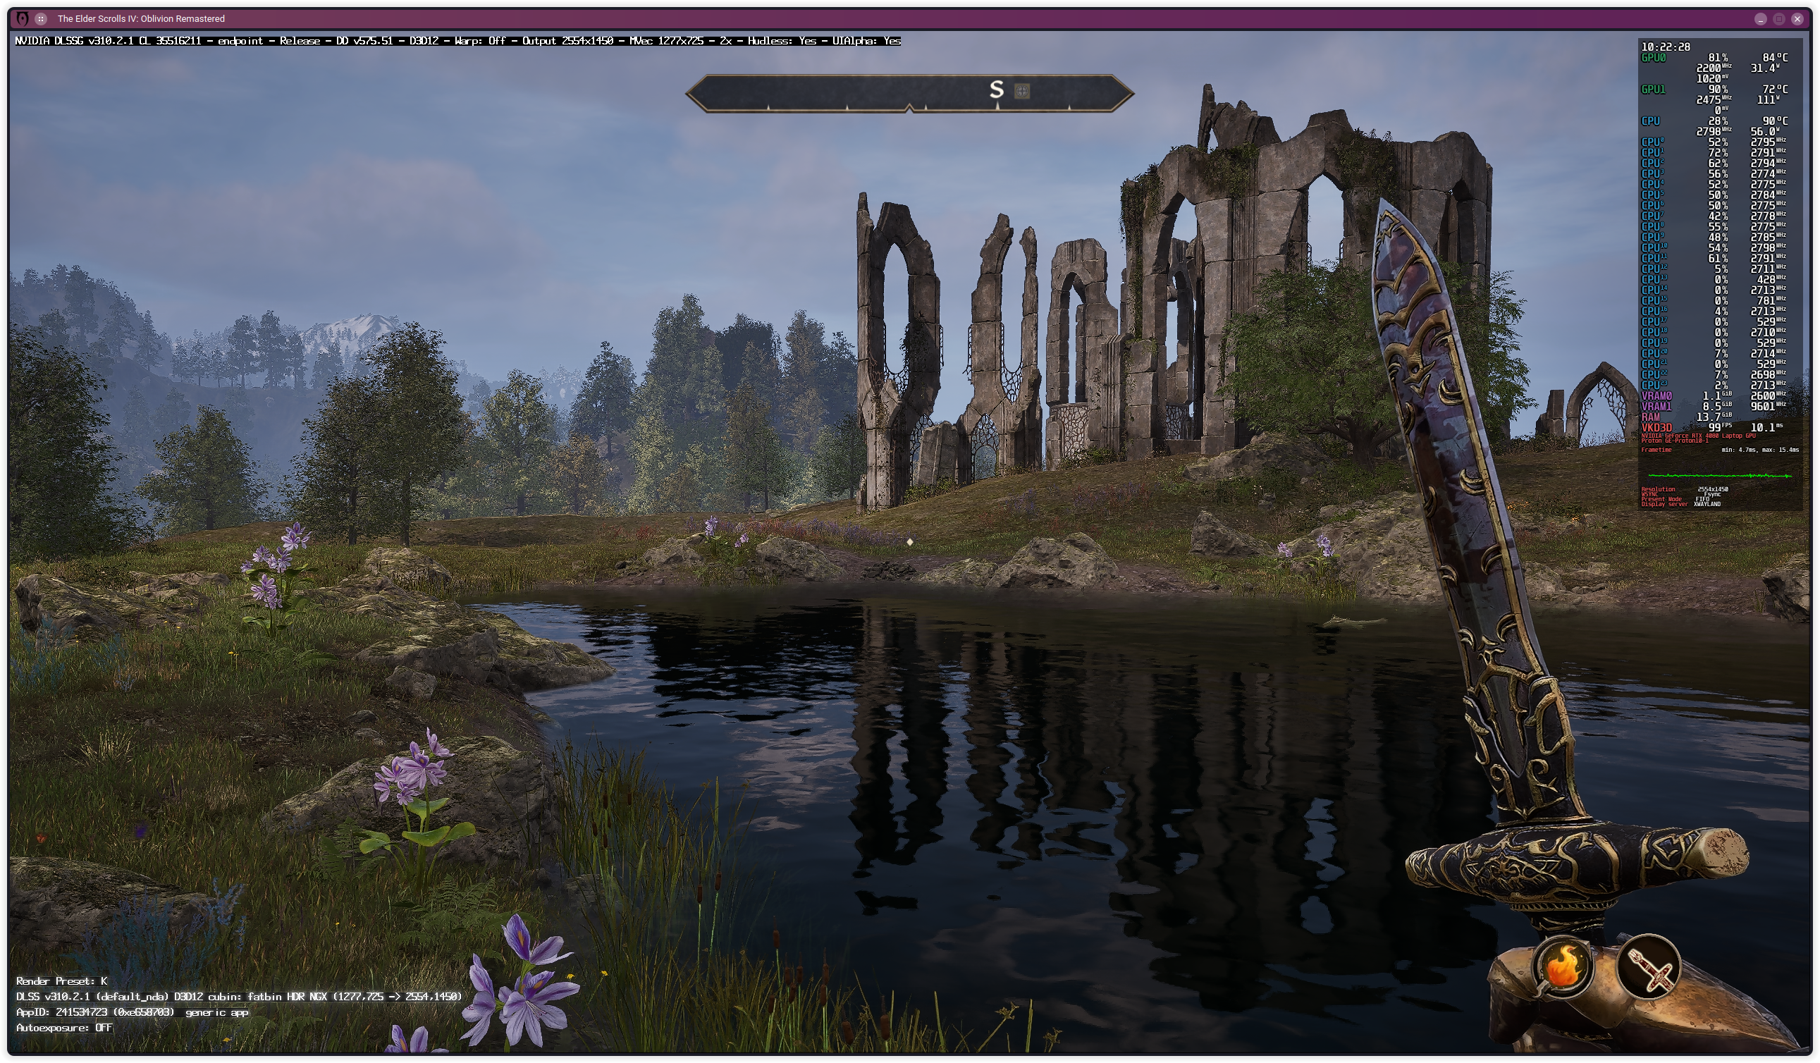Click the CPU1 72% core usage value
The height and width of the screenshot is (1063, 1820).
(1718, 153)
